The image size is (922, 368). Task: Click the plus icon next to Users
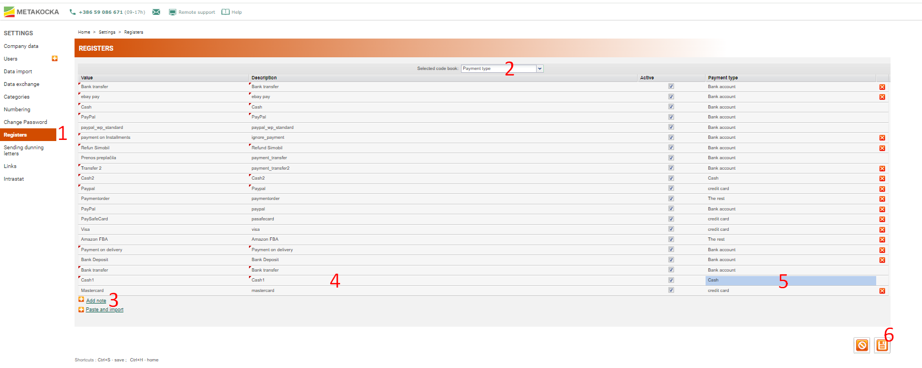(55, 58)
